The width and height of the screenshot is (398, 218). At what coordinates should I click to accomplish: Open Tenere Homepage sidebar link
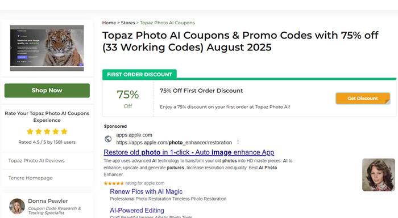[x=31, y=178]
